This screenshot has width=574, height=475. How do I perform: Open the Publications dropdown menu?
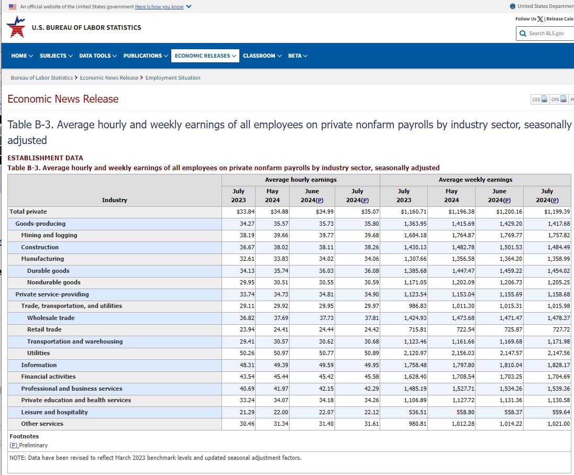146,56
